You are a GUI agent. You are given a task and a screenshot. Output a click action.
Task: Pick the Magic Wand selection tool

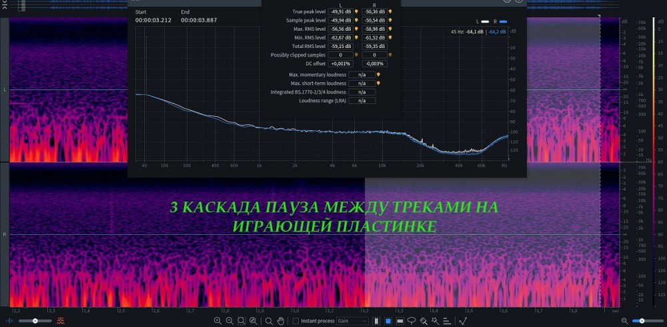(435, 321)
